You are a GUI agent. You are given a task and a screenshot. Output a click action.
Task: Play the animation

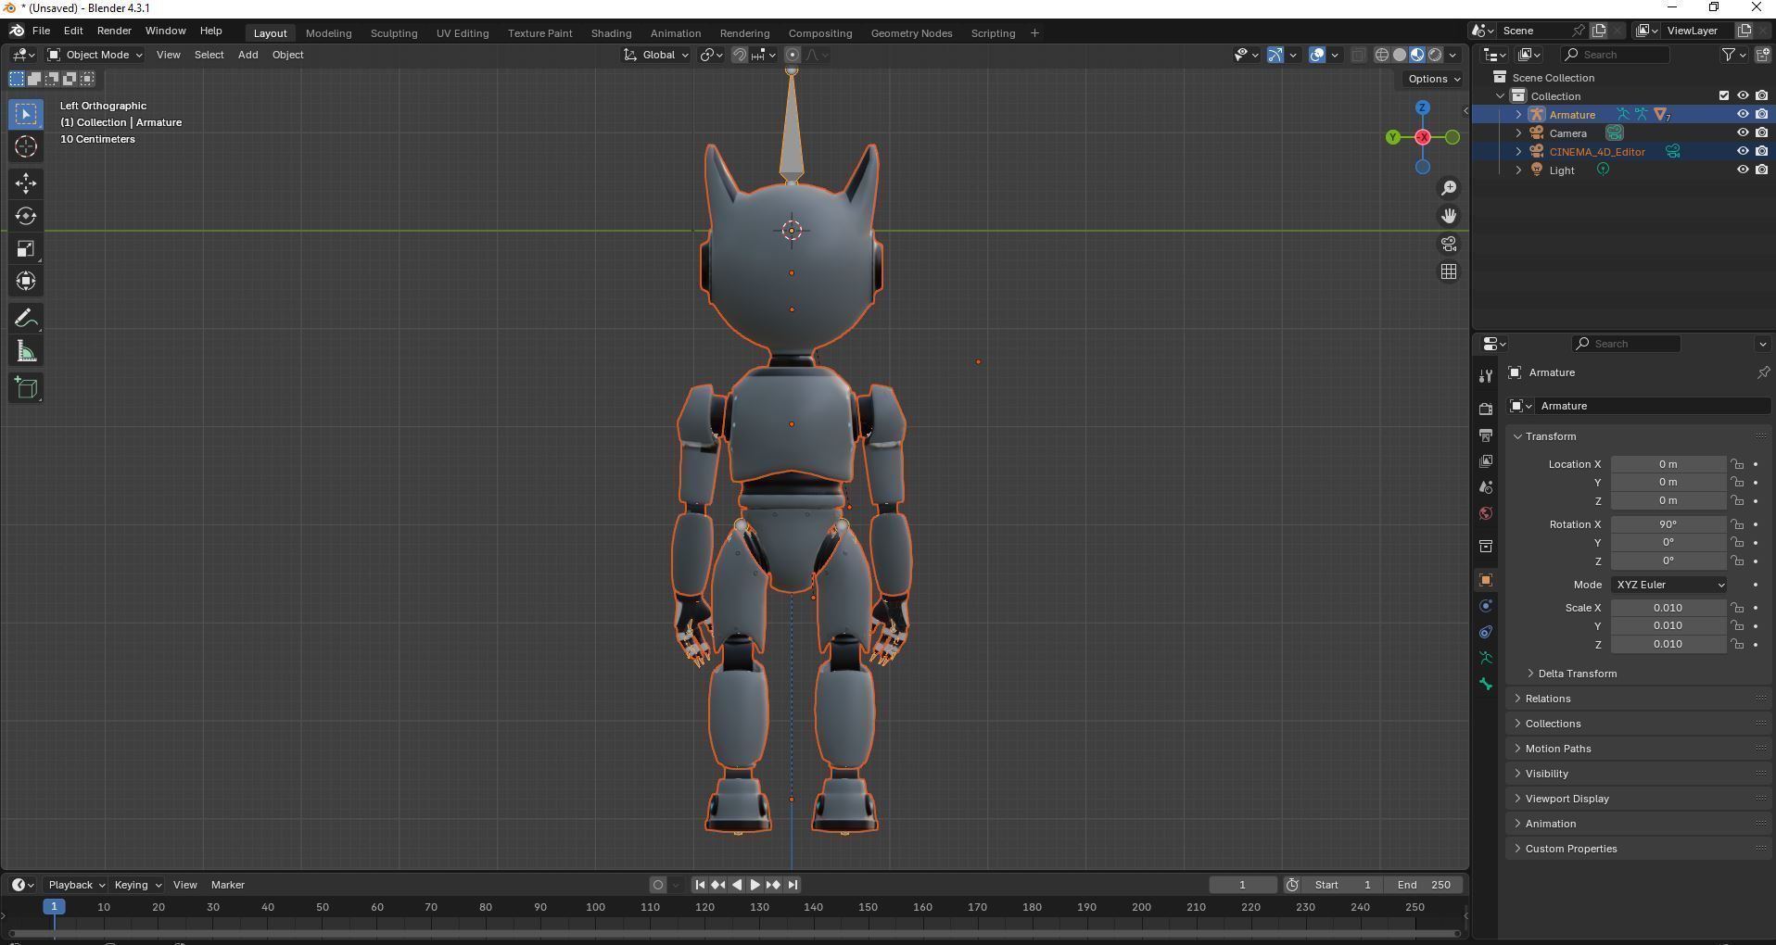point(755,885)
